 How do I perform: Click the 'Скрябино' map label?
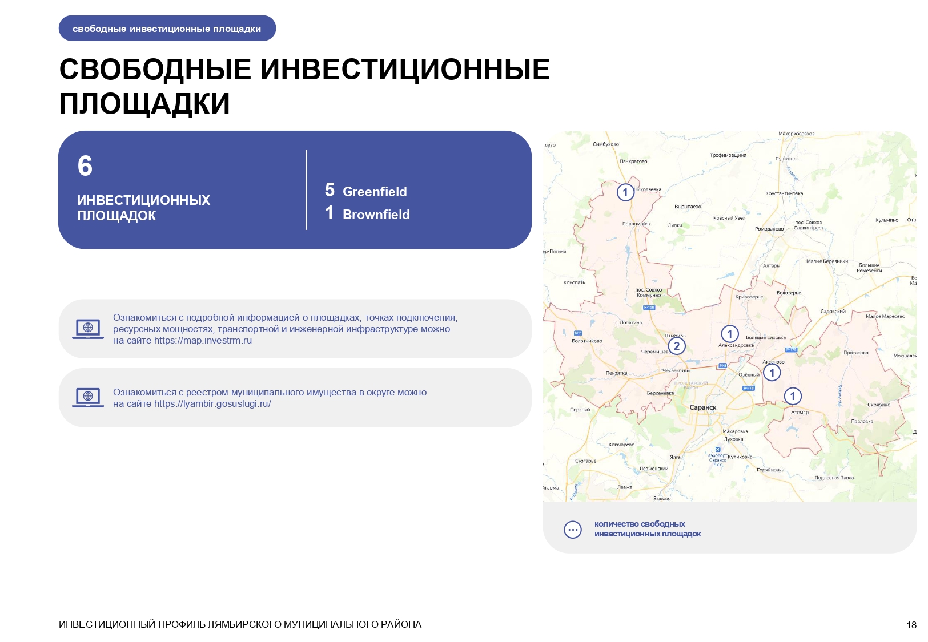[879, 405]
